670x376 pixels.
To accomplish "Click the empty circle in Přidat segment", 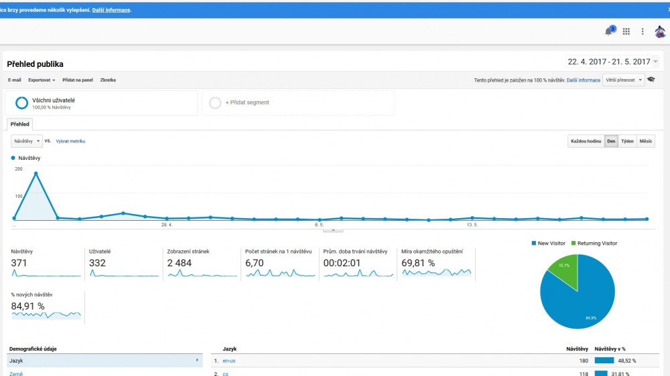I will 215,103.
